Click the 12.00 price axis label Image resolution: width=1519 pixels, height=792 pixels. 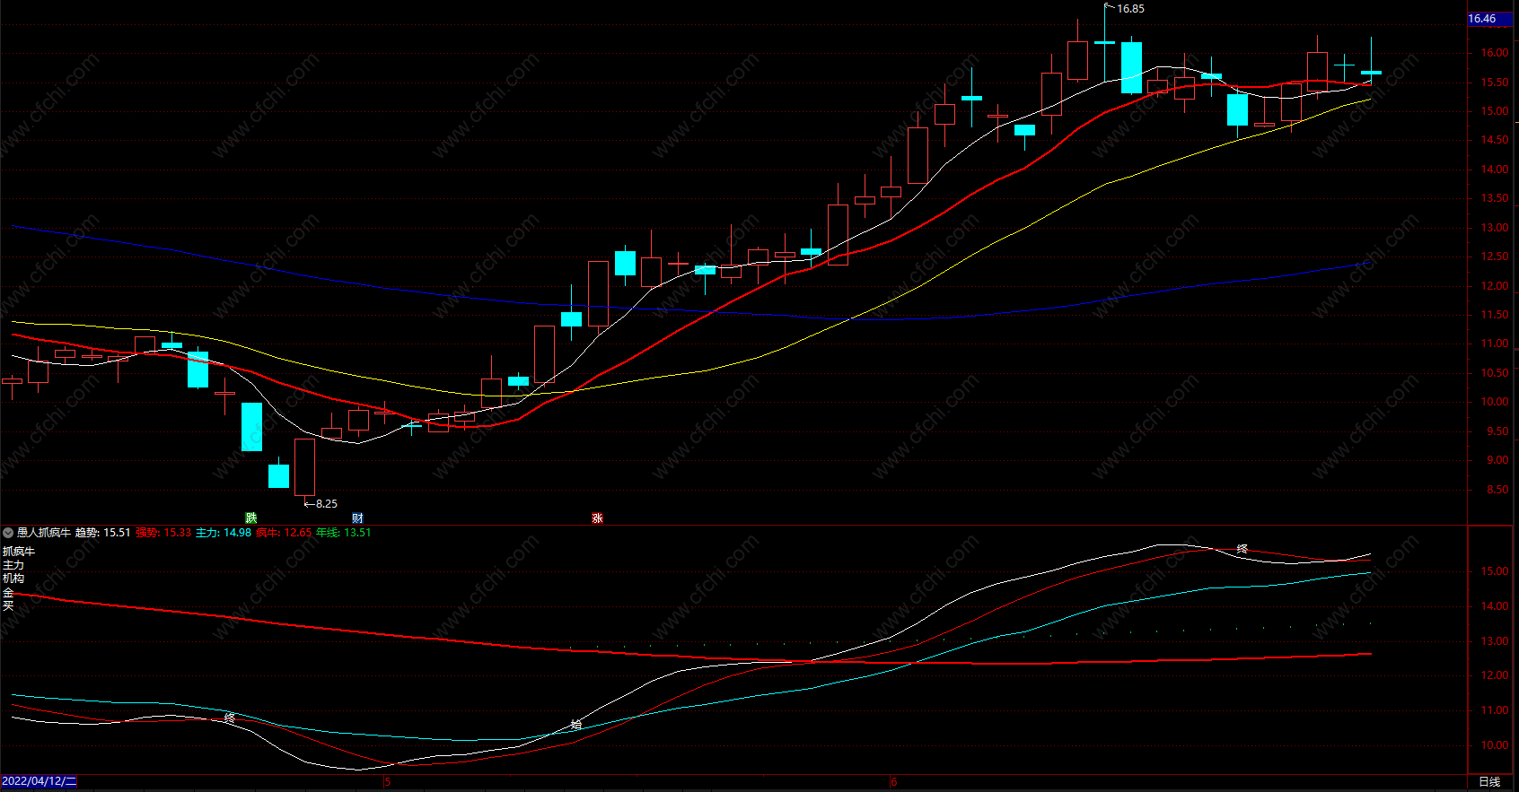click(x=1495, y=286)
